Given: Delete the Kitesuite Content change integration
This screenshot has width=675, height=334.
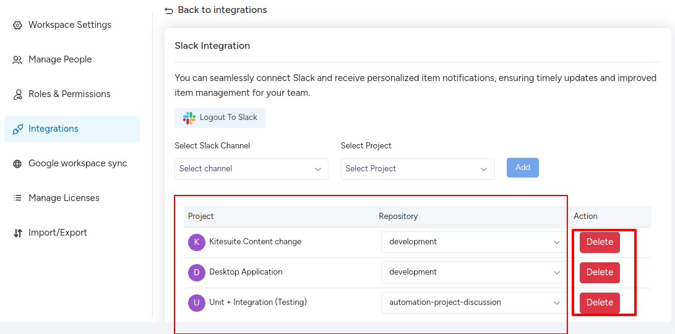Looking at the screenshot, I should pos(600,242).
